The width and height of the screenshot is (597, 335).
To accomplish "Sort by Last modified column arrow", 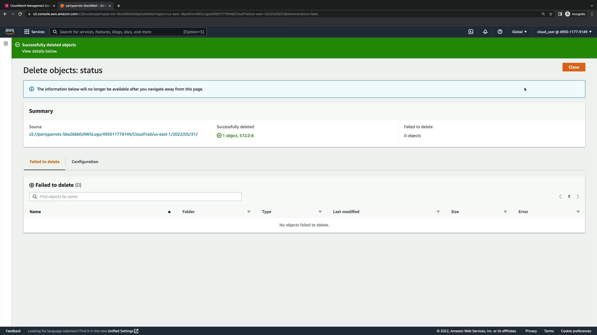I will pos(438,212).
